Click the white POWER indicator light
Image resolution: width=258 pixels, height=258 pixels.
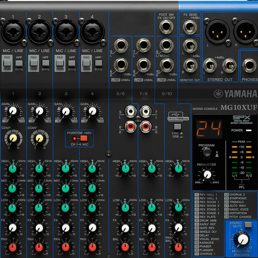coord(249,130)
